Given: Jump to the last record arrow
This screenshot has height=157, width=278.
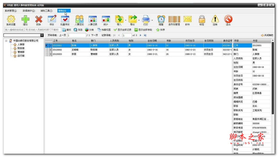Looking at the screenshot, I should (145, 35).
